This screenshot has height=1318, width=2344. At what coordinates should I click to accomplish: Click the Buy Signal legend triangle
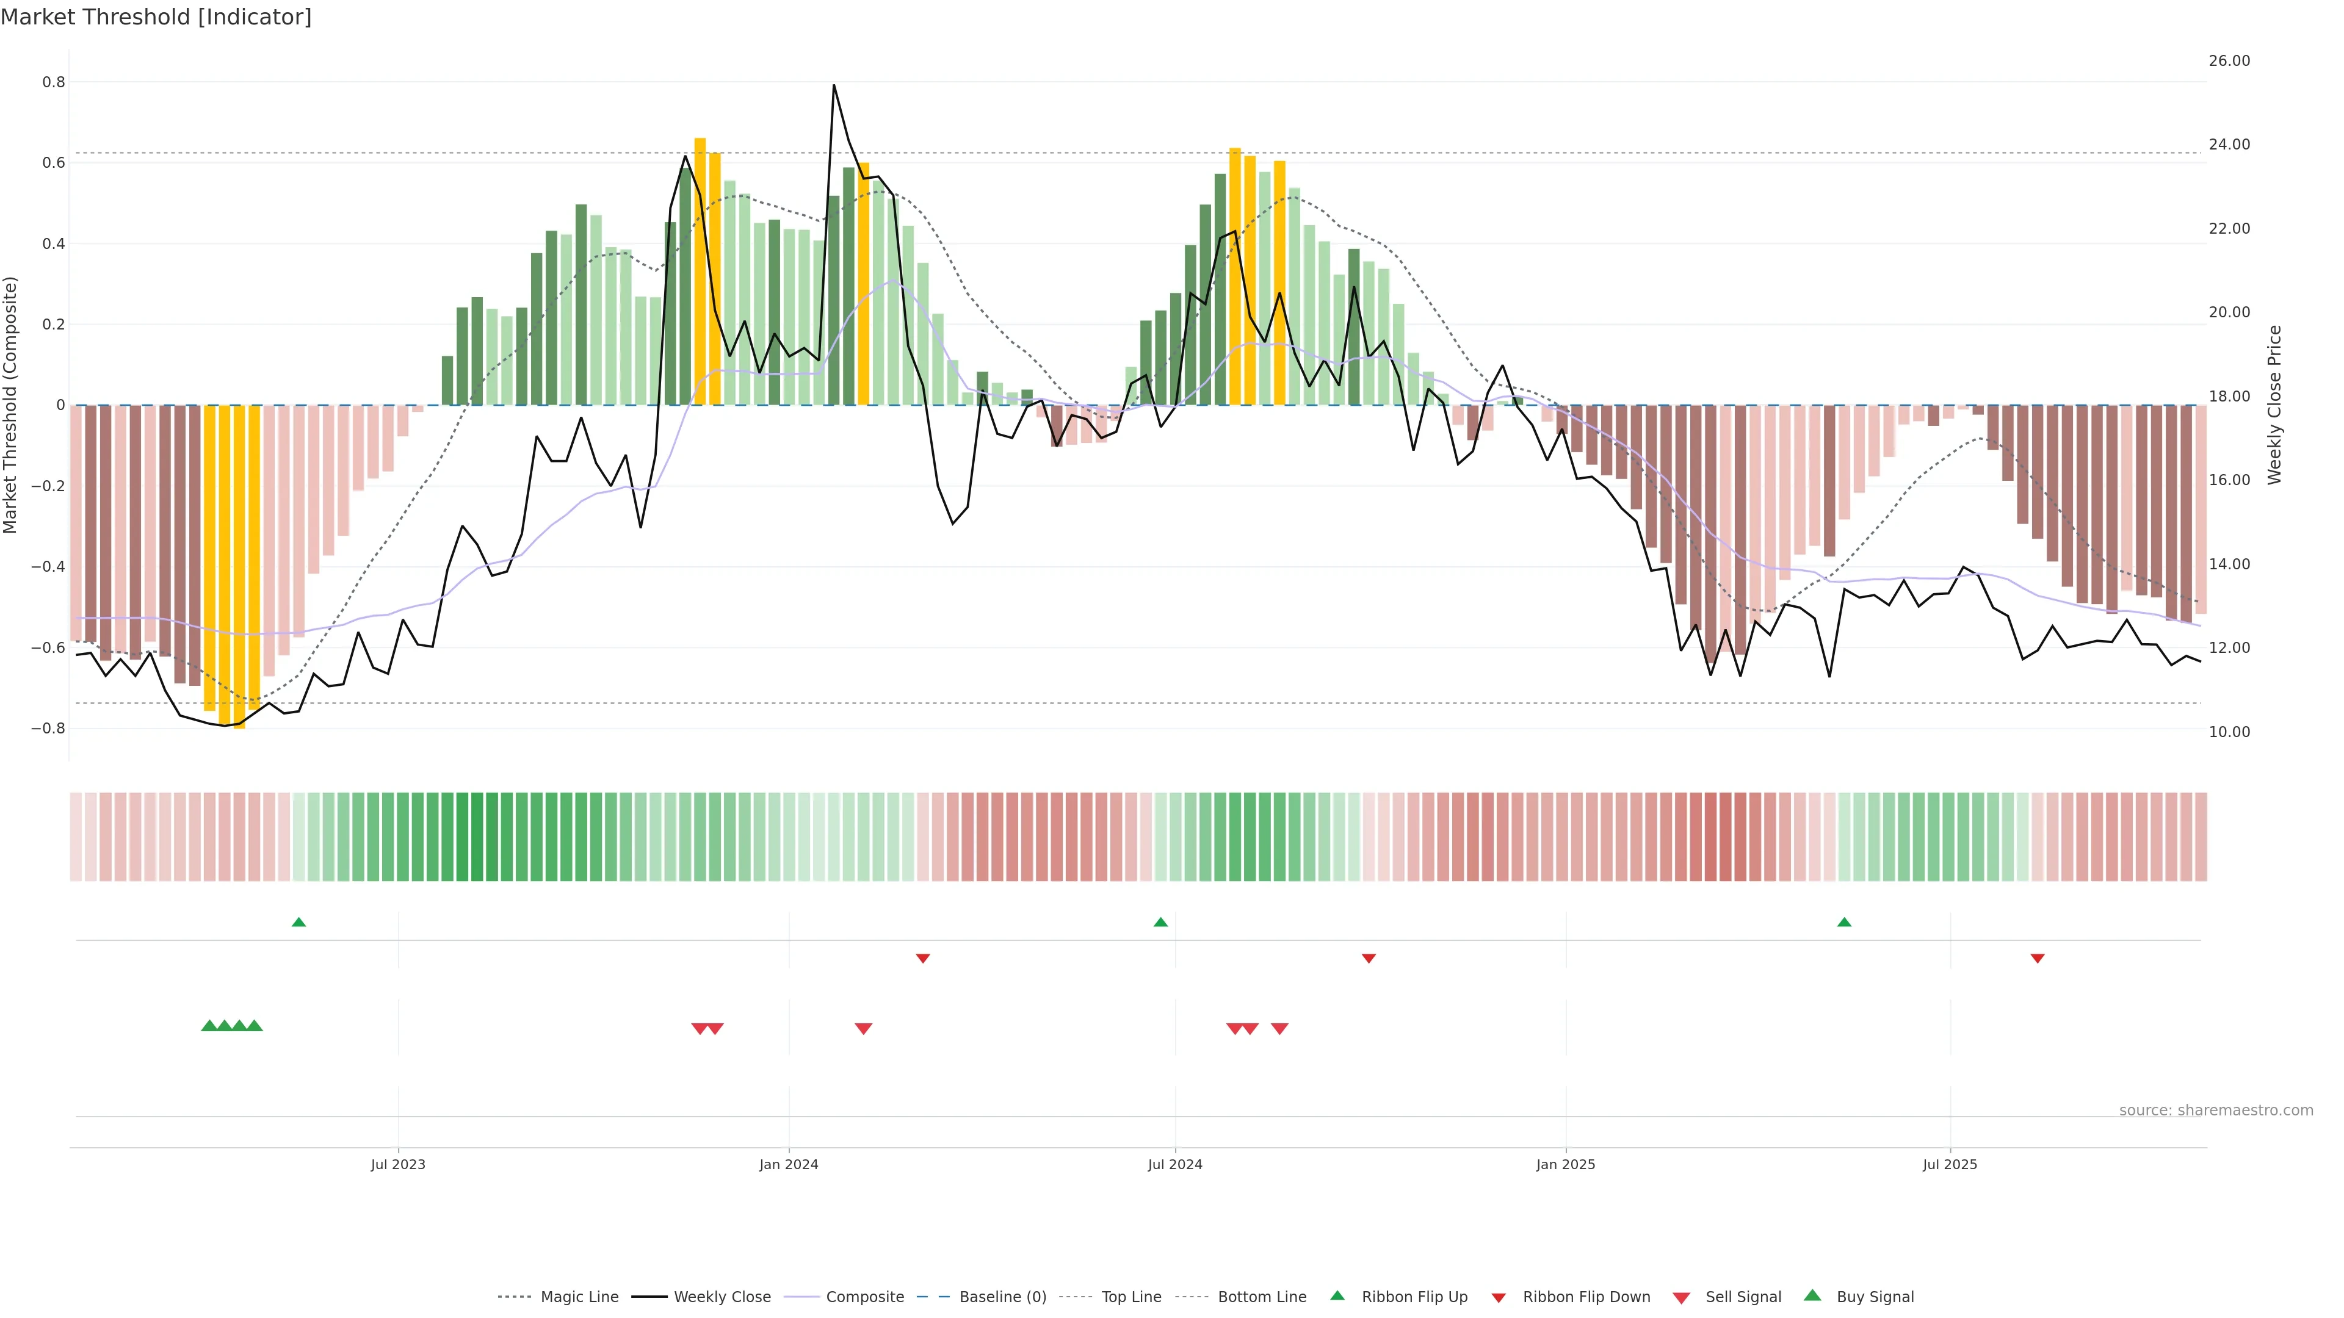pyautogui.click(x=1812, y=1295)
